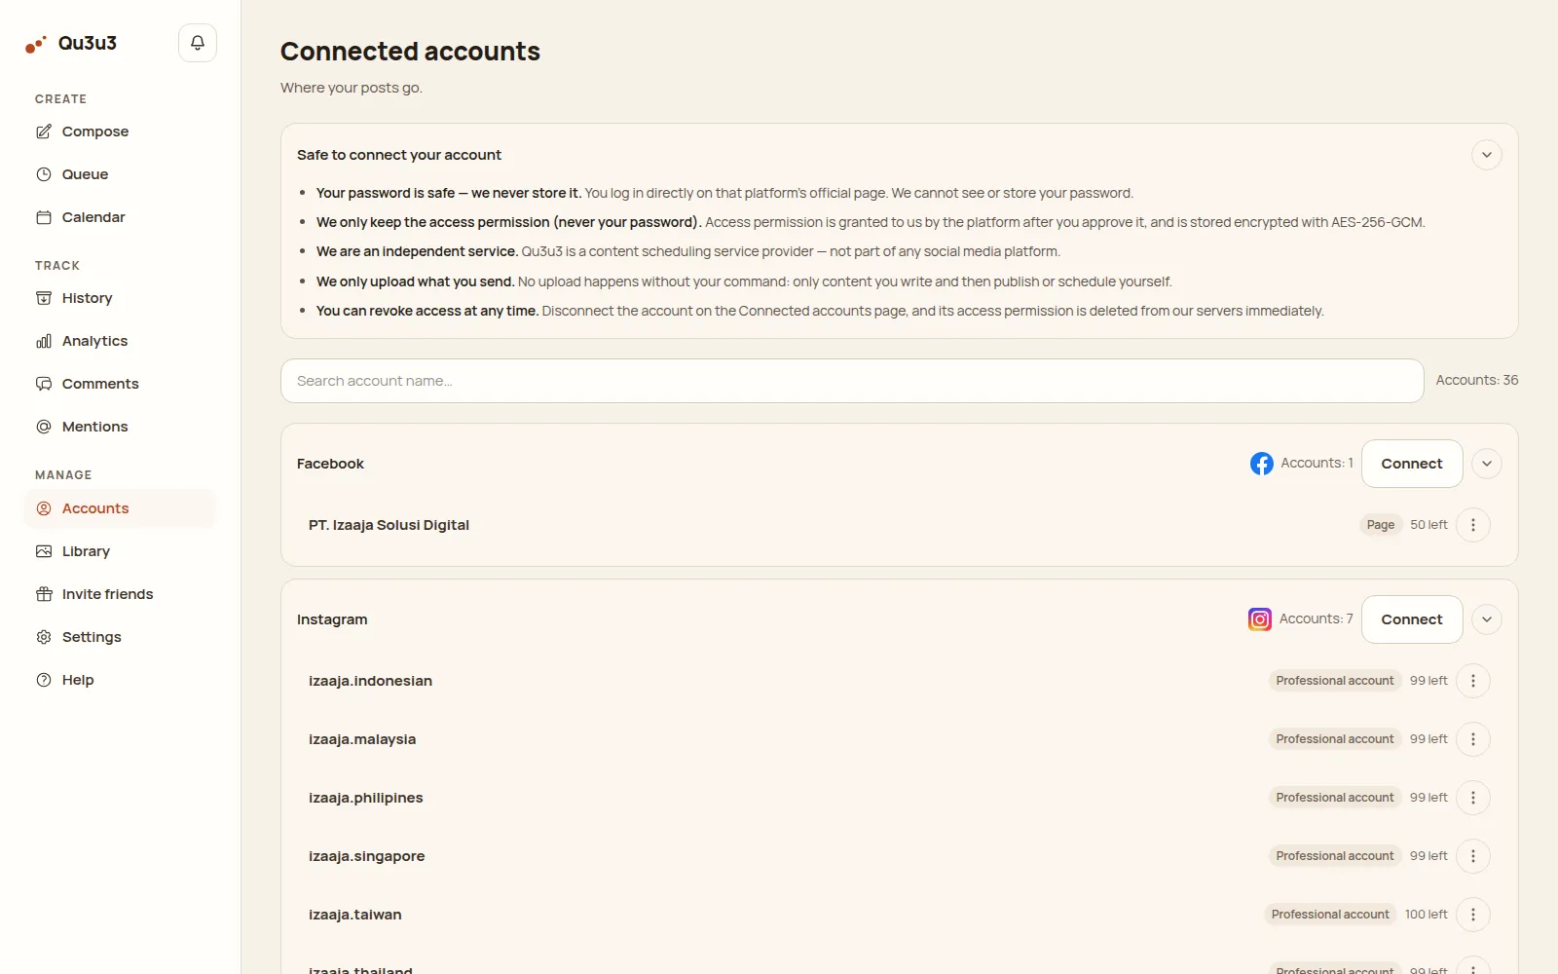Viewport: 1558px width, 974px height.
Task: Click the Facebook logo icon
Action: pyautogui.click(x=1262, y=464)
